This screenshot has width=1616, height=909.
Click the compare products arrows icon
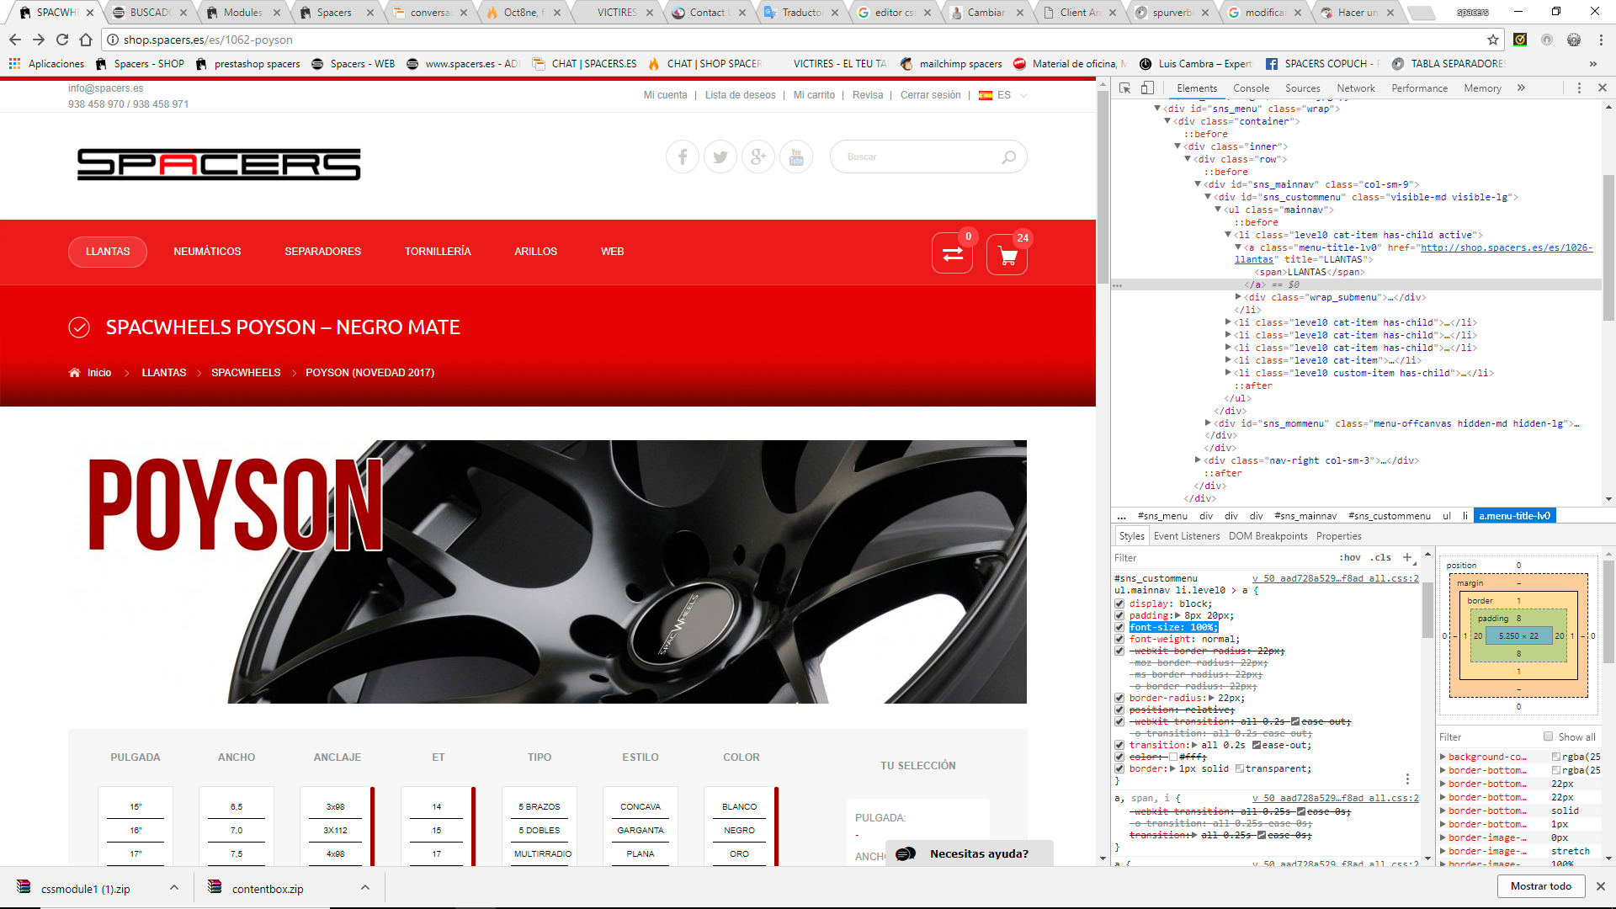[953, 254]
